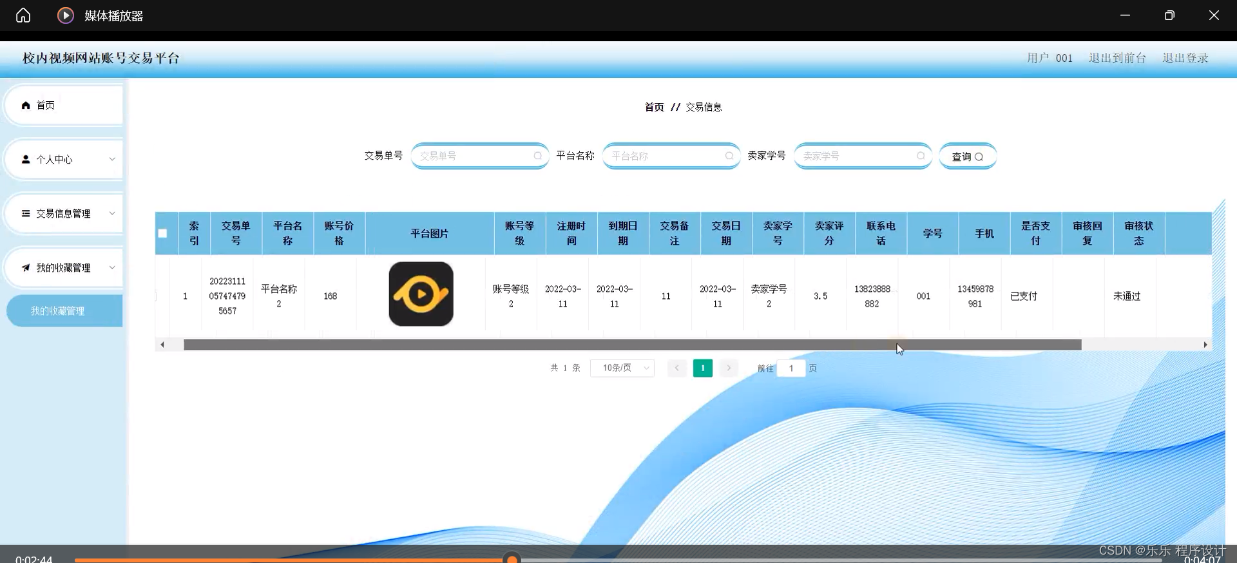
Task: Click the transaction number 202231110574795657 cell
Action: [227, 296]
